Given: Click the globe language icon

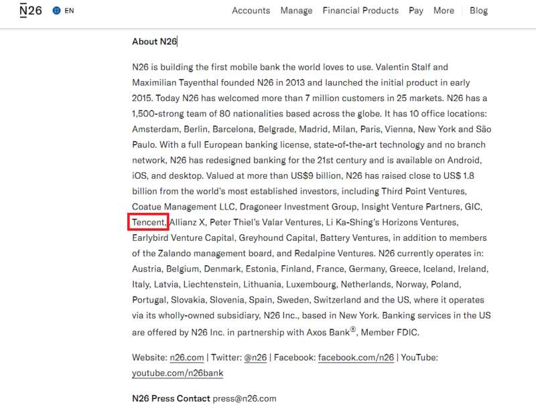Looking at the screenshot, I should 56,11.
